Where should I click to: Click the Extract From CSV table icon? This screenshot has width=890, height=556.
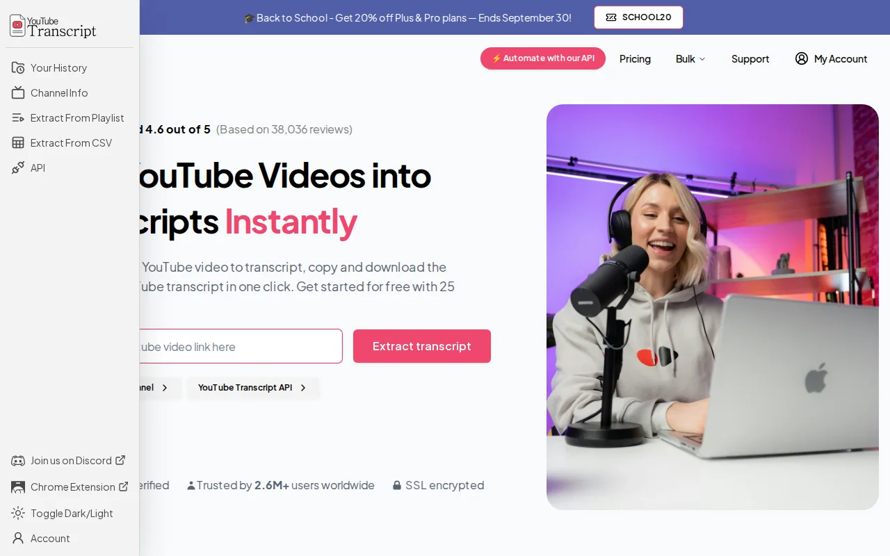click(x=18, y=142)
